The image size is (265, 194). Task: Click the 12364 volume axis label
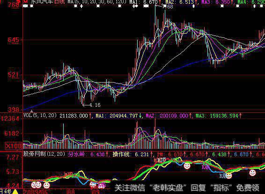pos(10,119)
